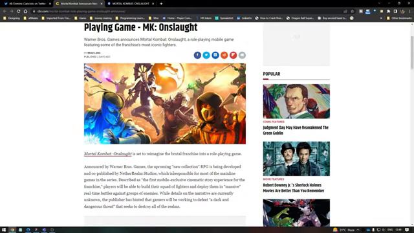Share this page from address bar
Image resolution: width=414 pixels, height=233 pixels.
pyautogui.click(x=345, y=12)
